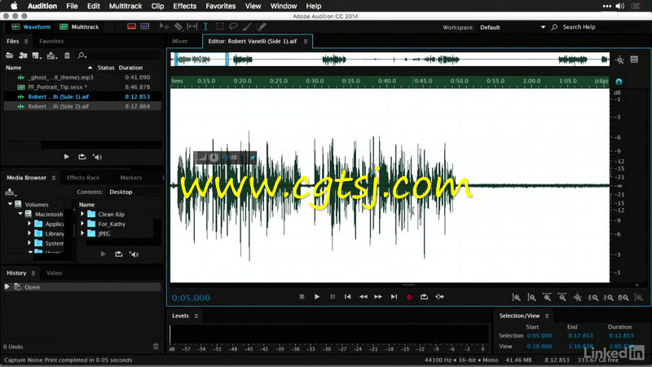
Task: Click trash icon in History panel
Action: (156, 346)
